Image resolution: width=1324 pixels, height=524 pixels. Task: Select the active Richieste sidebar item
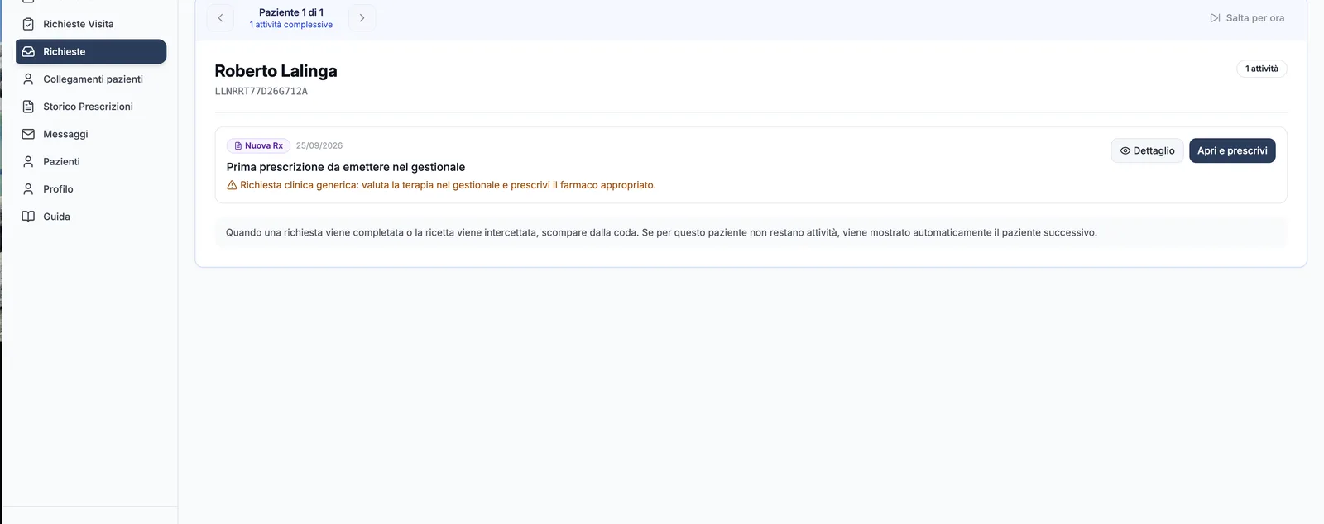click(91, 51)
